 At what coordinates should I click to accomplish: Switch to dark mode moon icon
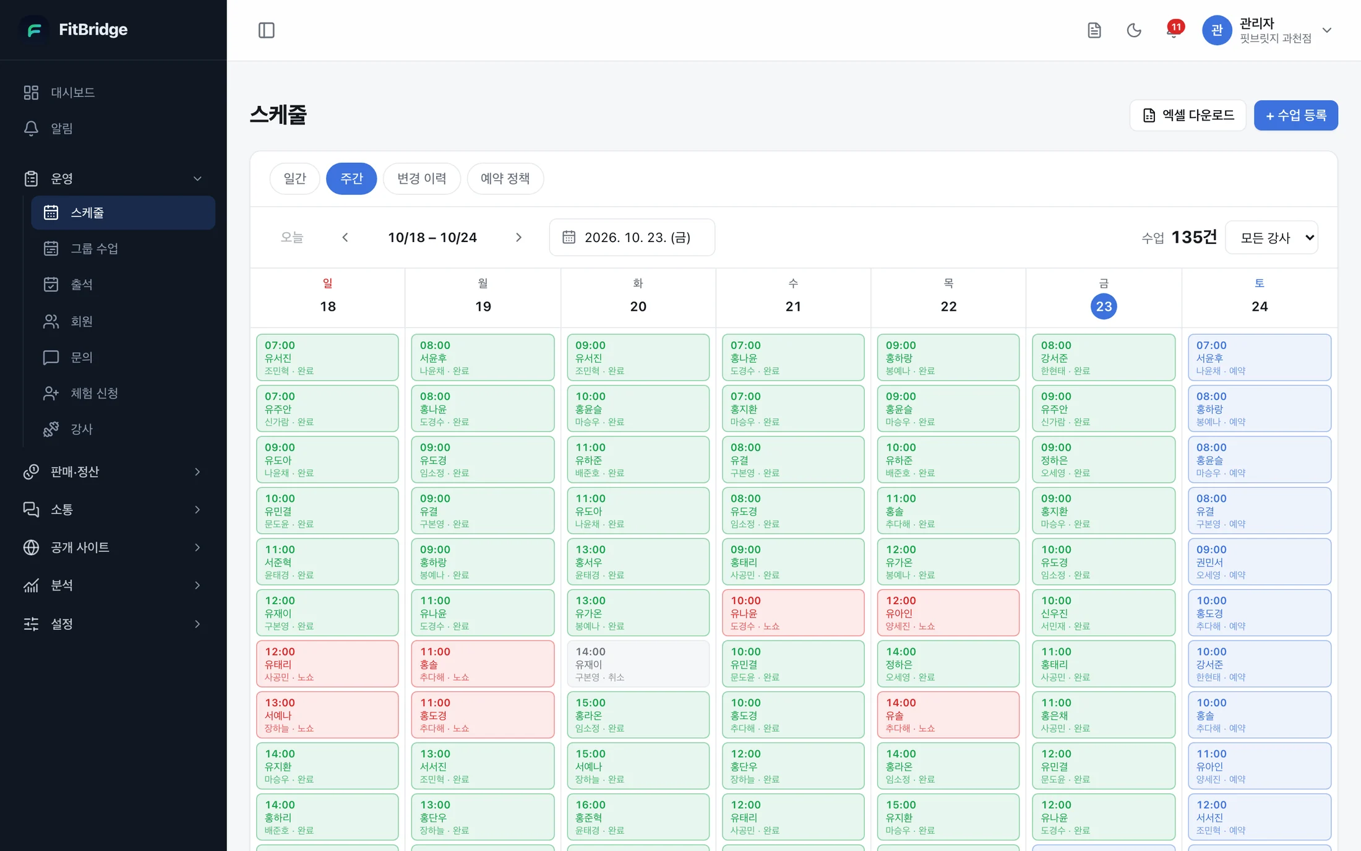pos(1133,30)
